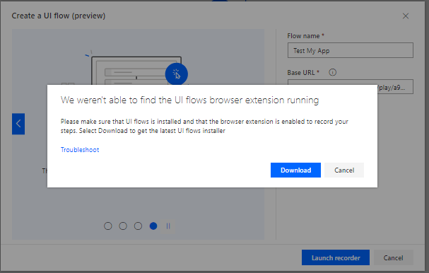Click the 'Create a UI flow (preview)' title
The width and height of the screenshot is (429, 273).
coord(59,16)
